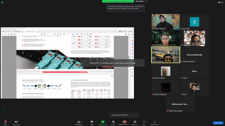This screenshot has height=126, width=225.
Task: Click the 'www.siemon.com' red footer link
Action: click(x=83, y=72)
